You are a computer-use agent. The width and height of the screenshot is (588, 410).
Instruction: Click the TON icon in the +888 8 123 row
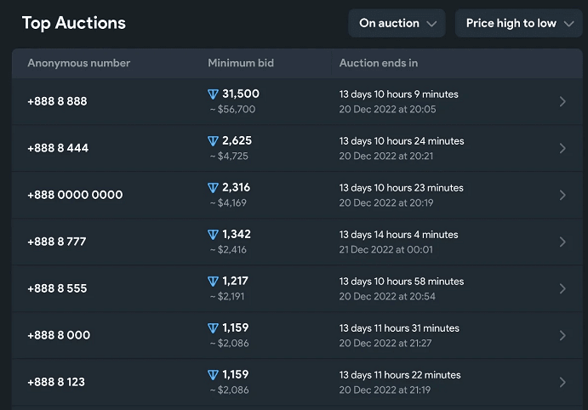pyautogui.click(x=213, y=375)
